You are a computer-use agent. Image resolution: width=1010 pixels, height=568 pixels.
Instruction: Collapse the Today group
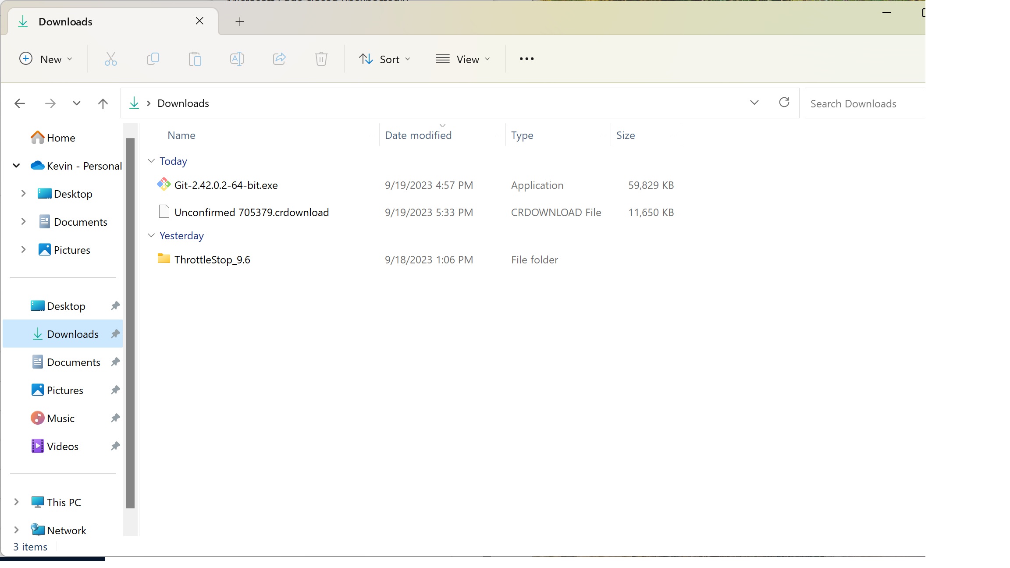[x=151, y=161]
